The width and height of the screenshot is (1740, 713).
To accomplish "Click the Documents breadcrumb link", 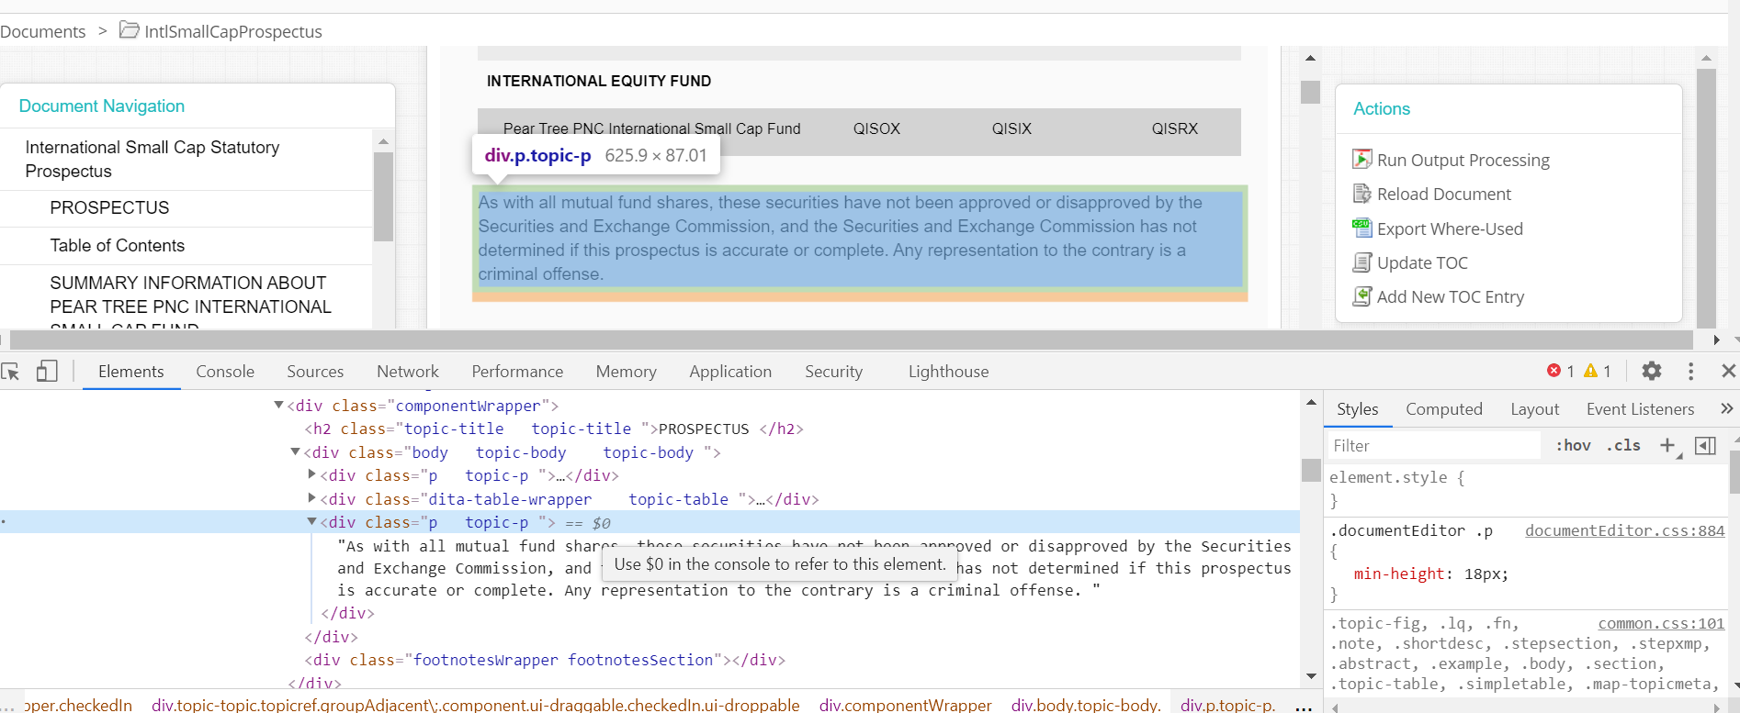I will click(42, 31).
